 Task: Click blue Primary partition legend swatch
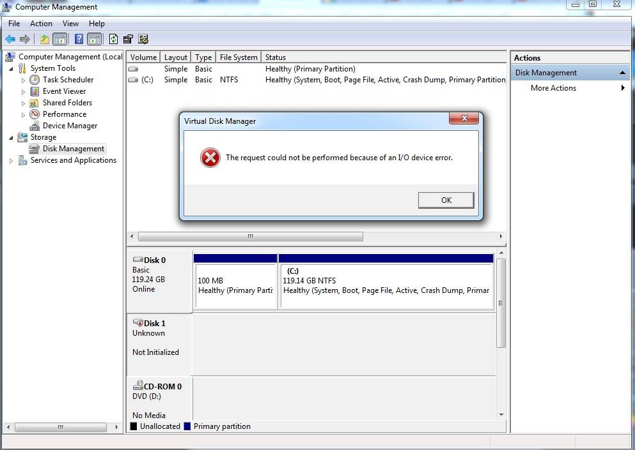[x=187, y=426]
